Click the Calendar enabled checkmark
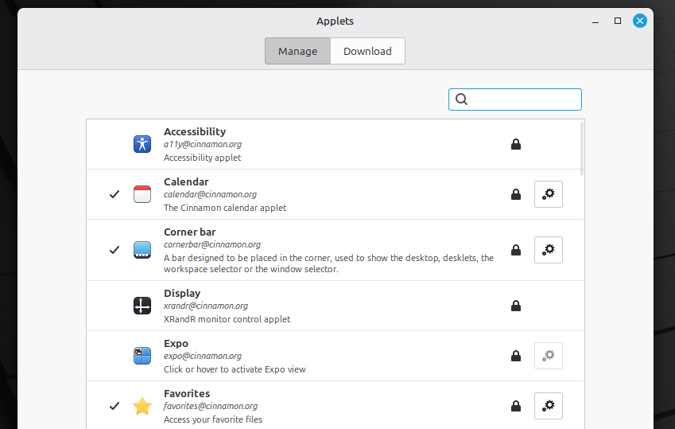675x429 pixels. coord(114,194)
